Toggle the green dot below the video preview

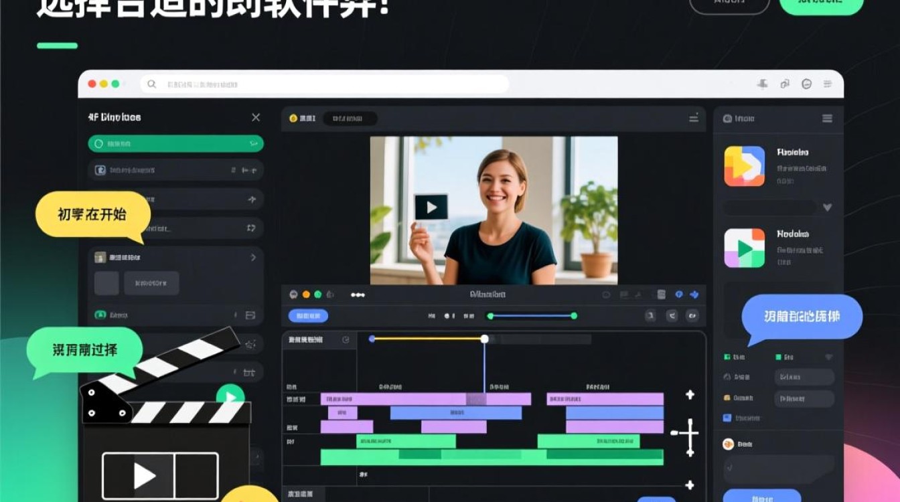(x=318, y=295)
